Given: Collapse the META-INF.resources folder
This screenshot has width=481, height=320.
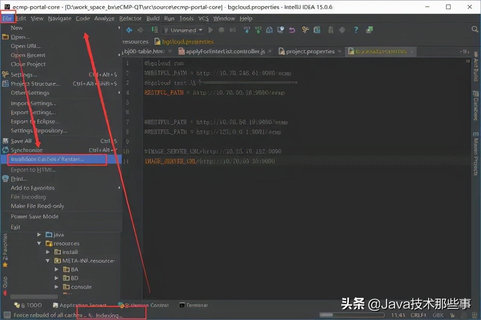Looking at the screenshot, I should pos(48,261).
